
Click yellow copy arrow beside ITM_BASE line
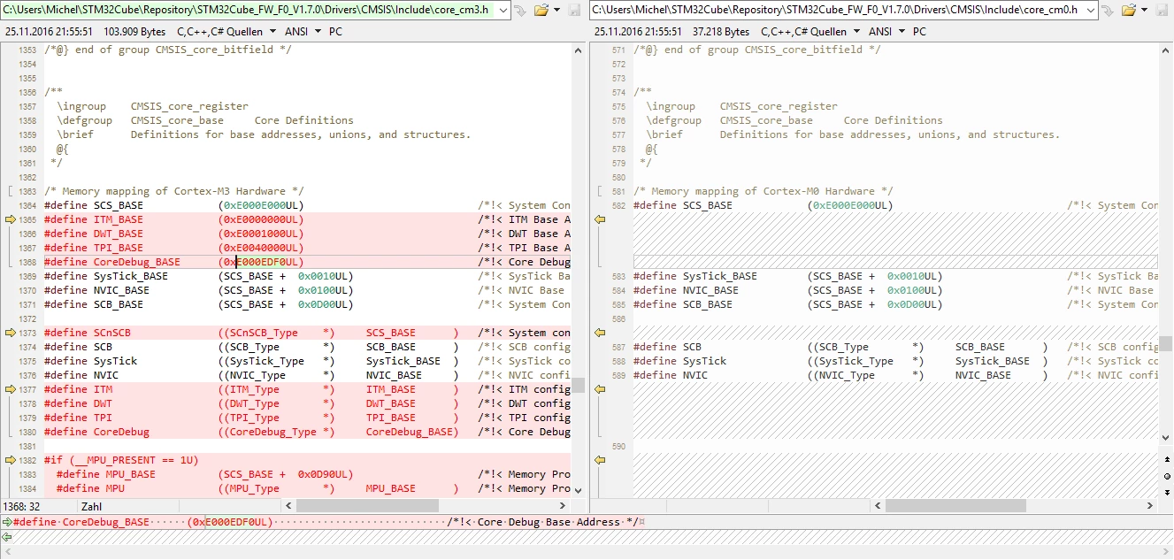coord(11,219)
